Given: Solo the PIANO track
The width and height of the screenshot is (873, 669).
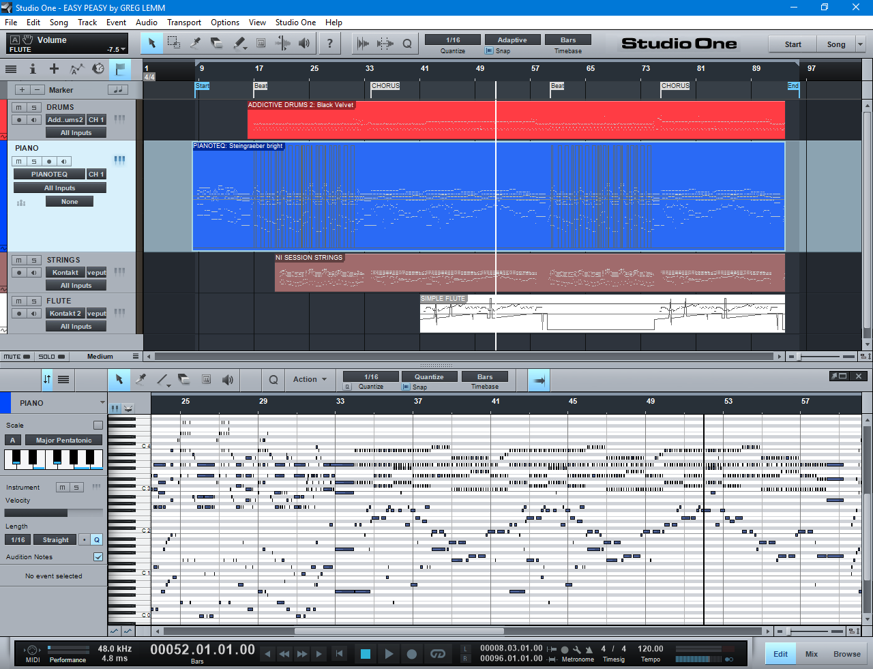Looking at the screenshot, I should point(33,162).
